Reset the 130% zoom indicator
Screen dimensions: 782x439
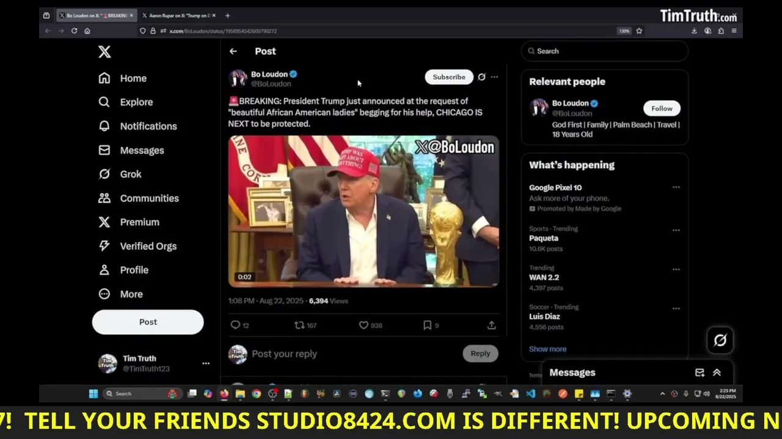pos(624,31)
